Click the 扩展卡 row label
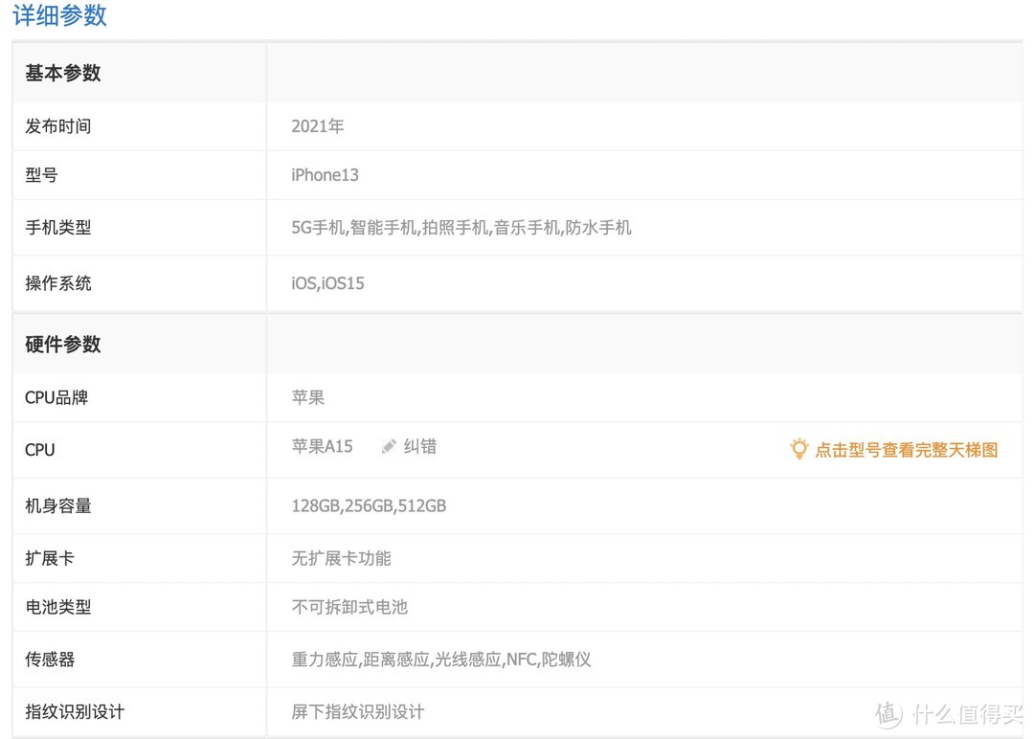The height and width of the screenshot is (739, 1034). click(50, 558)
